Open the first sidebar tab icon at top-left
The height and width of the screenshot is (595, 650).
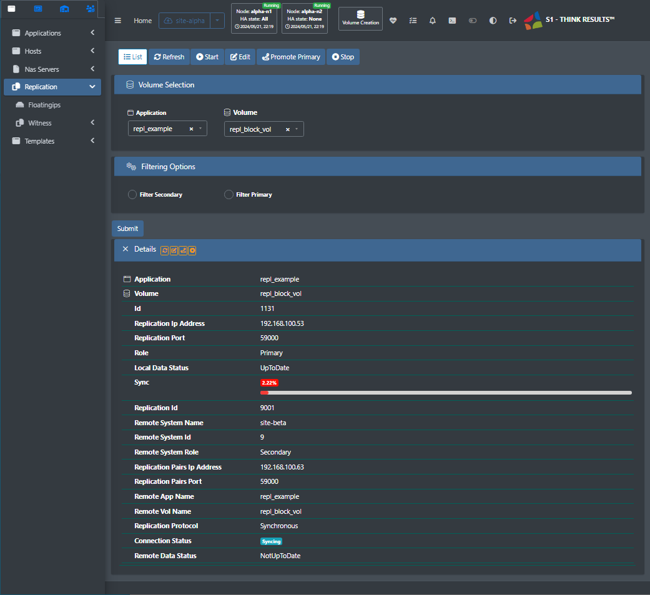click(12, 9)
